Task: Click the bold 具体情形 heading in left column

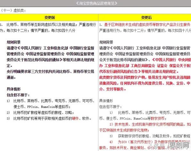Action: [14, 89]
